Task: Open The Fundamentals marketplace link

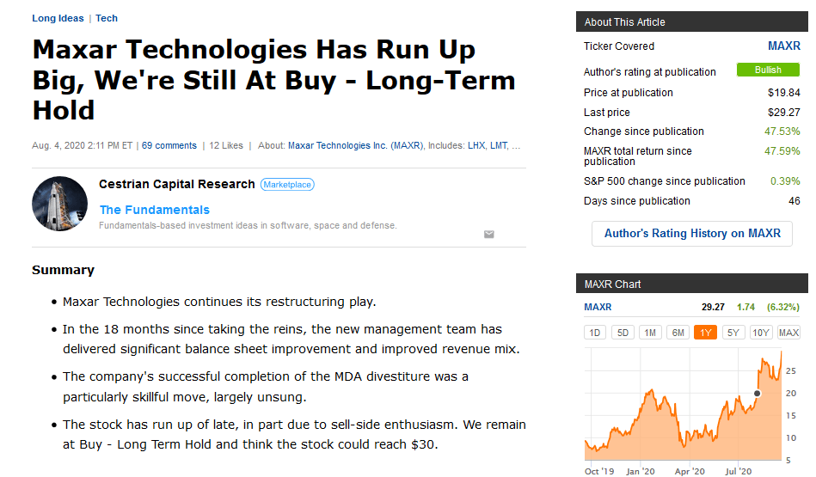Action: pyautogui.click(x=155, y=210)
